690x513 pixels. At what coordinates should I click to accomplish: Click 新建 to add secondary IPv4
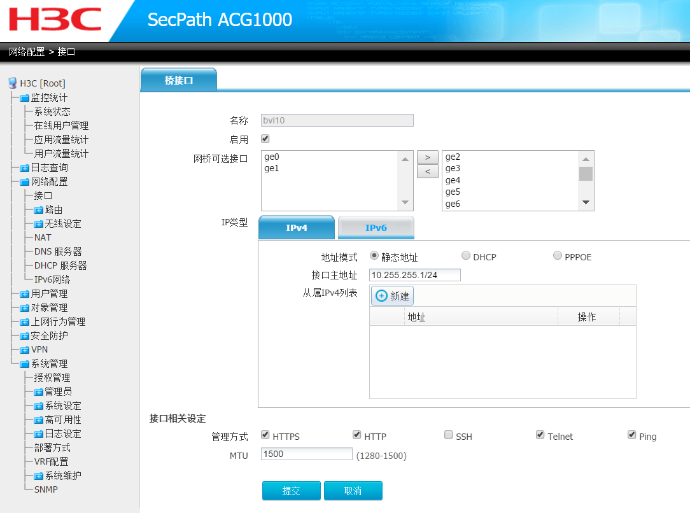point(392,296)
